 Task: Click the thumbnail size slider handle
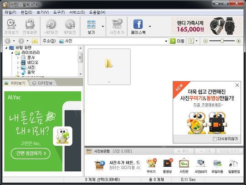(x=222, y=41)
